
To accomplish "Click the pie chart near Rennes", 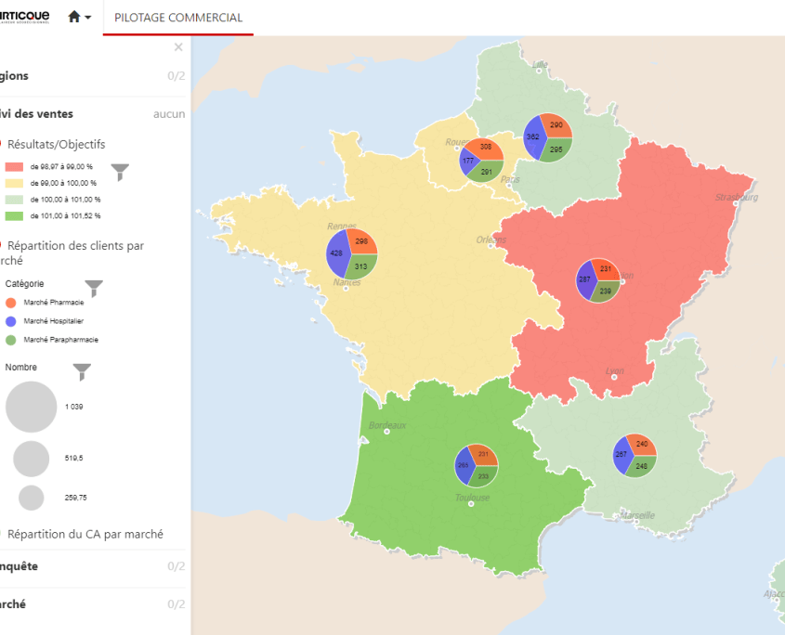I will coord(352,254).
